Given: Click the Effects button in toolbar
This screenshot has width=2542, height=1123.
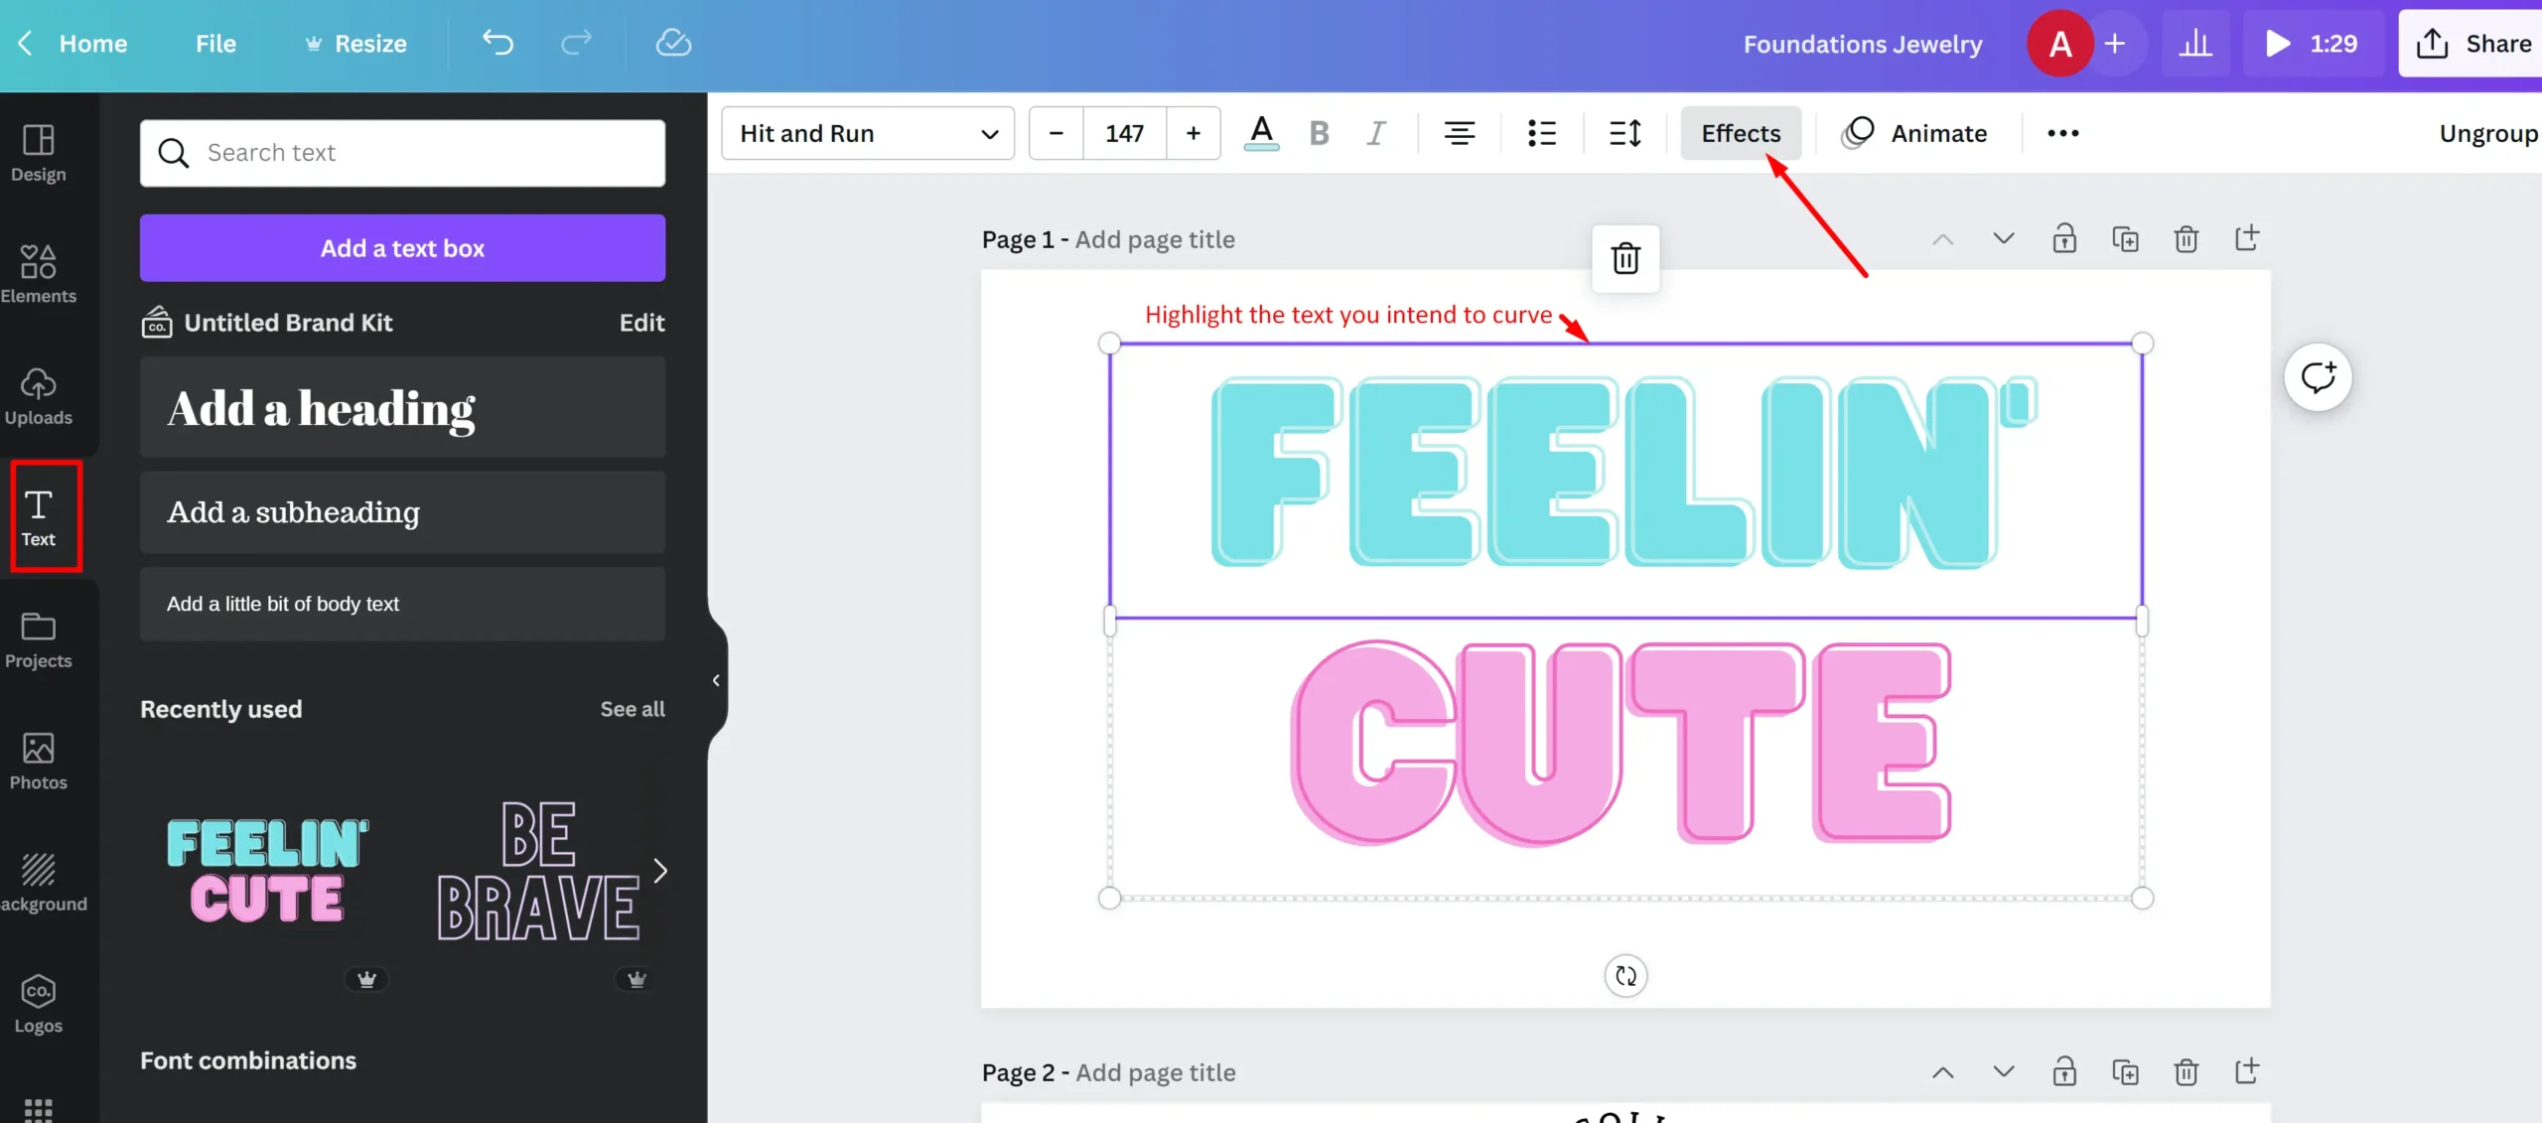Looking at the screenshot, I should pos(1741,133).
